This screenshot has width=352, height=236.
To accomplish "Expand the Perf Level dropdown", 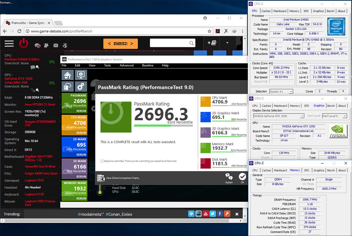I will (334, 116).
